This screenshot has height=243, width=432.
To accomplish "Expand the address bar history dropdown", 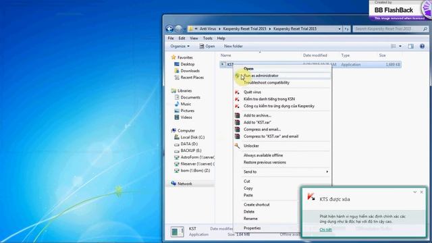I will click(x=340, y=29).
